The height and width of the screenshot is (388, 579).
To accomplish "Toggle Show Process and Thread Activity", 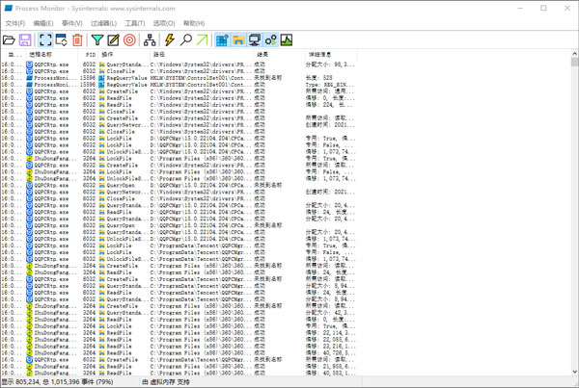I will pos(270,39).
